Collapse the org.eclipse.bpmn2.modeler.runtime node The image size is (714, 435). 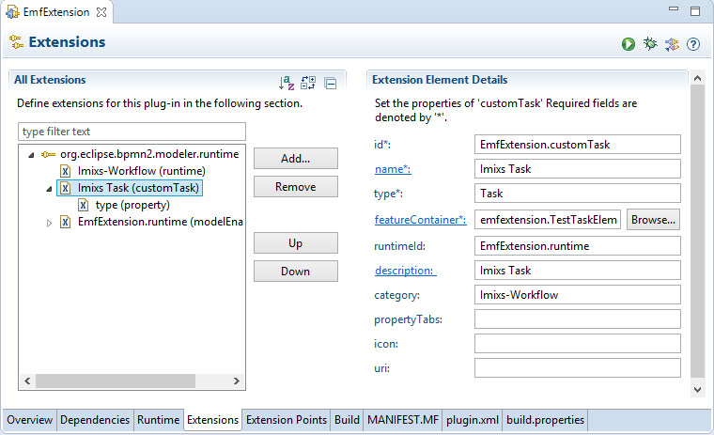pos(30,154)
